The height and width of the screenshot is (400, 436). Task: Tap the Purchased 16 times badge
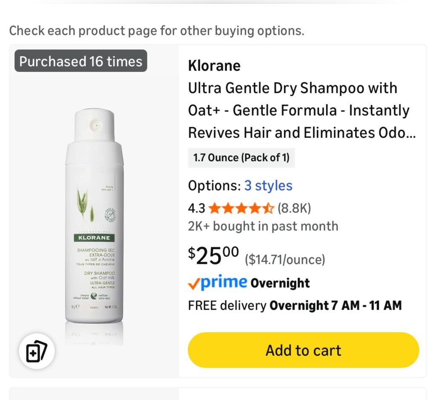(x=81, y=61)
